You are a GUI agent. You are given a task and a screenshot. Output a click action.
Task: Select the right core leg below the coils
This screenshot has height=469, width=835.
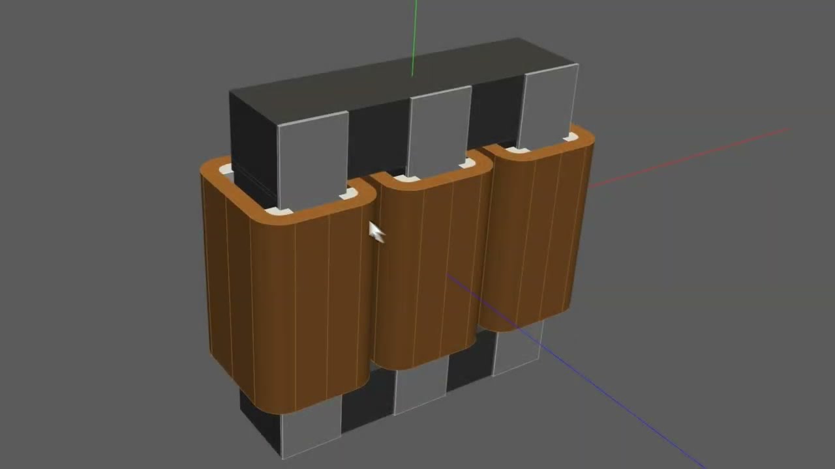point(517,348)
